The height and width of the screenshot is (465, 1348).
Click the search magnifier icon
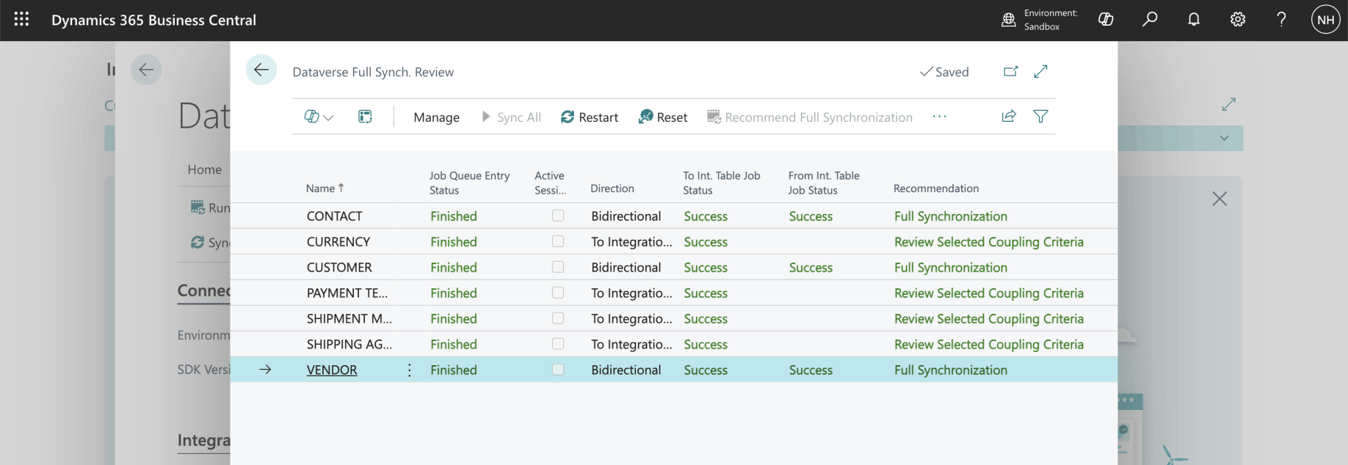click(1150, 20)
